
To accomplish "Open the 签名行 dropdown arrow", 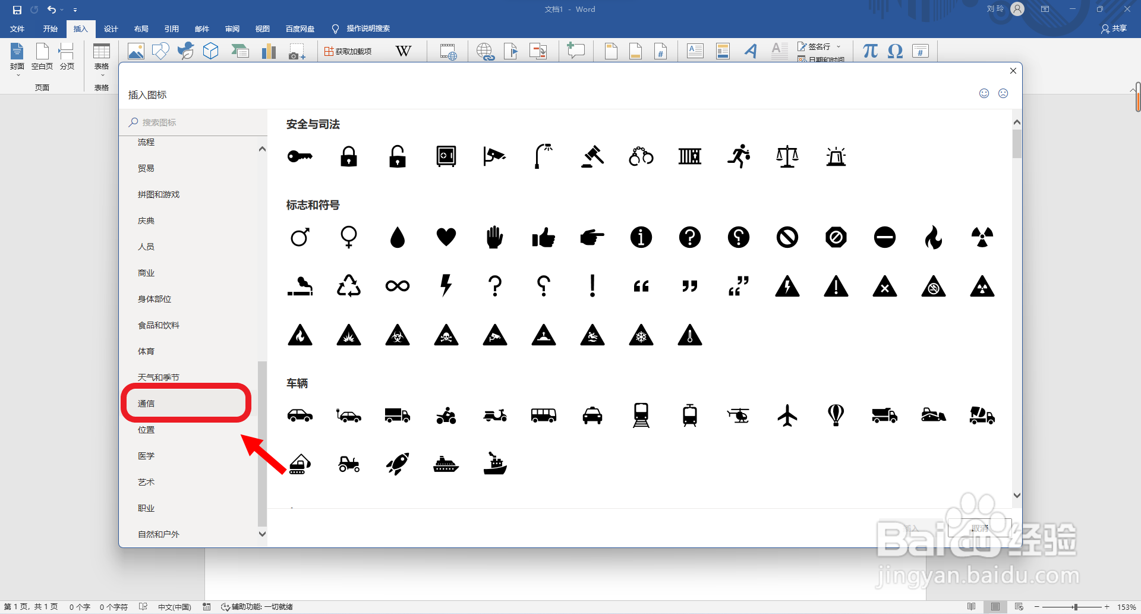I will click(x=839, y=46).
